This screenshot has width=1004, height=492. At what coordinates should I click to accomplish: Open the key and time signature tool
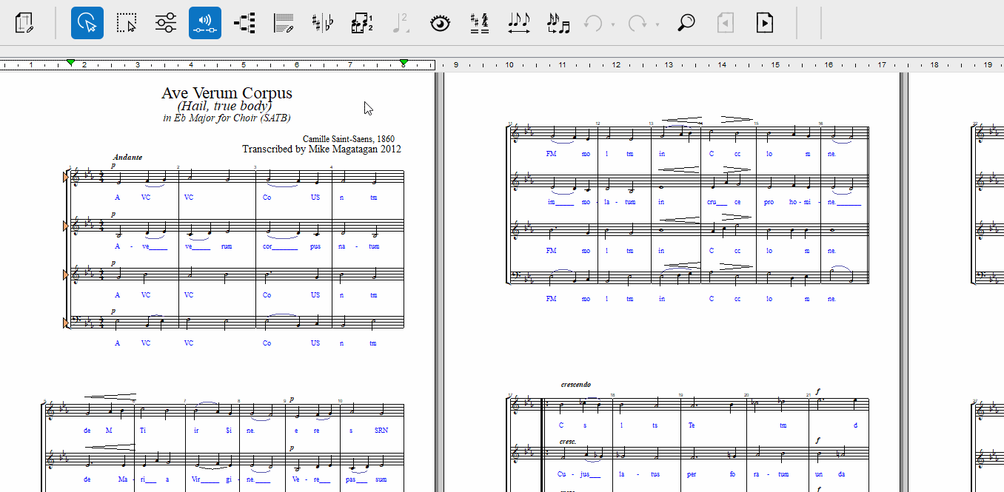click(480, 23)
